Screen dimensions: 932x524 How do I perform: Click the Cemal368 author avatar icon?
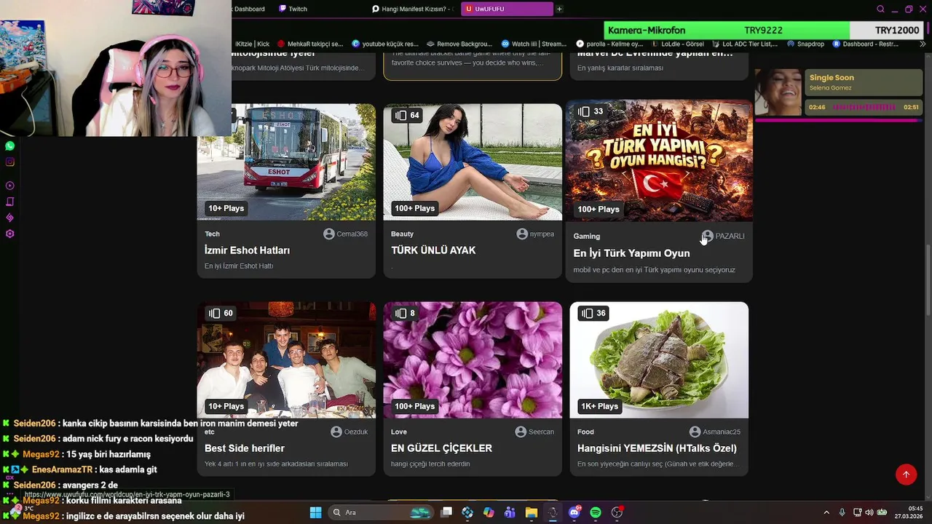[x=329, y=234]
